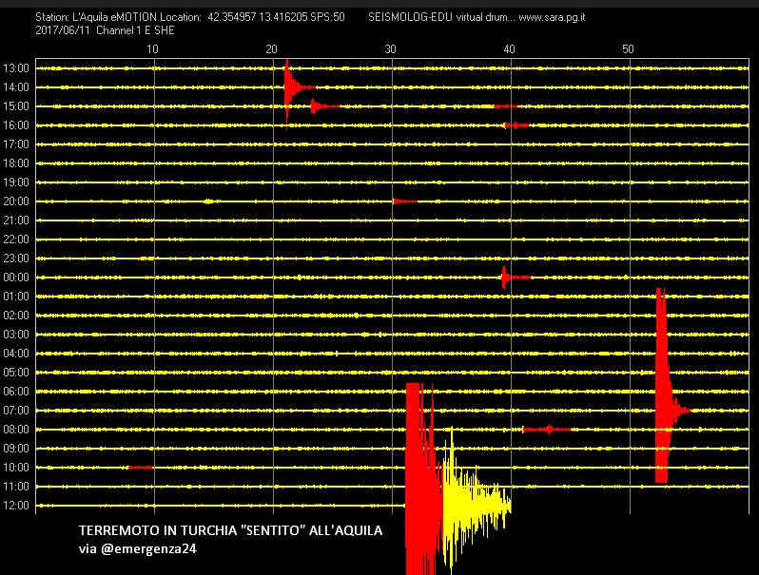Click the red event near minute 40 at 15:00
The height and width of the screenshot is (575, 759).
tap(505, 106)
